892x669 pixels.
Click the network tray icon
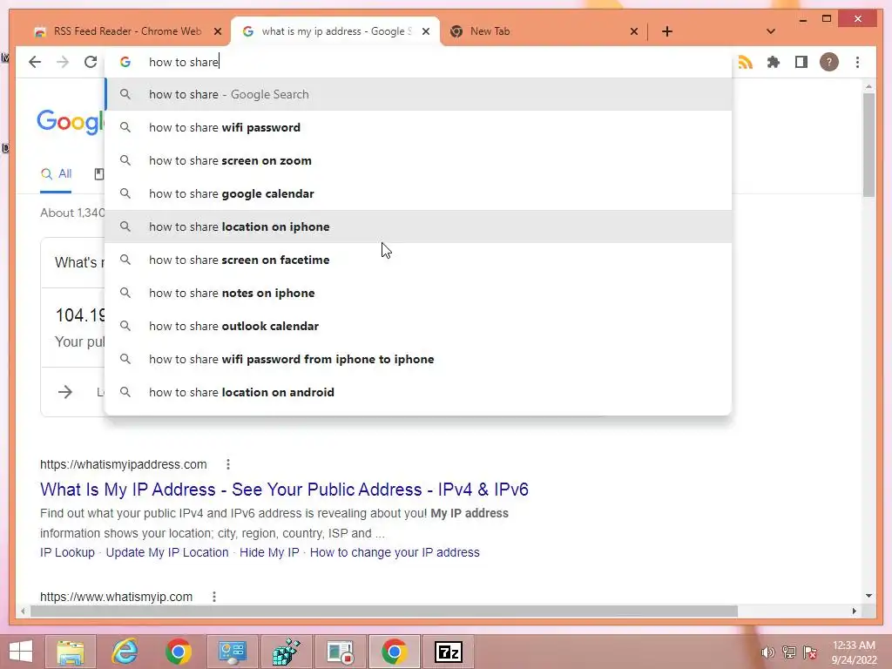click(789, 652)
